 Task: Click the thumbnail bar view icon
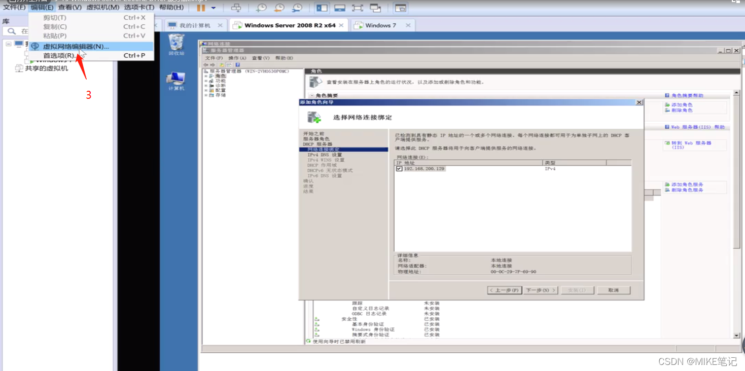pyautogui.click(x=340, y=8)
